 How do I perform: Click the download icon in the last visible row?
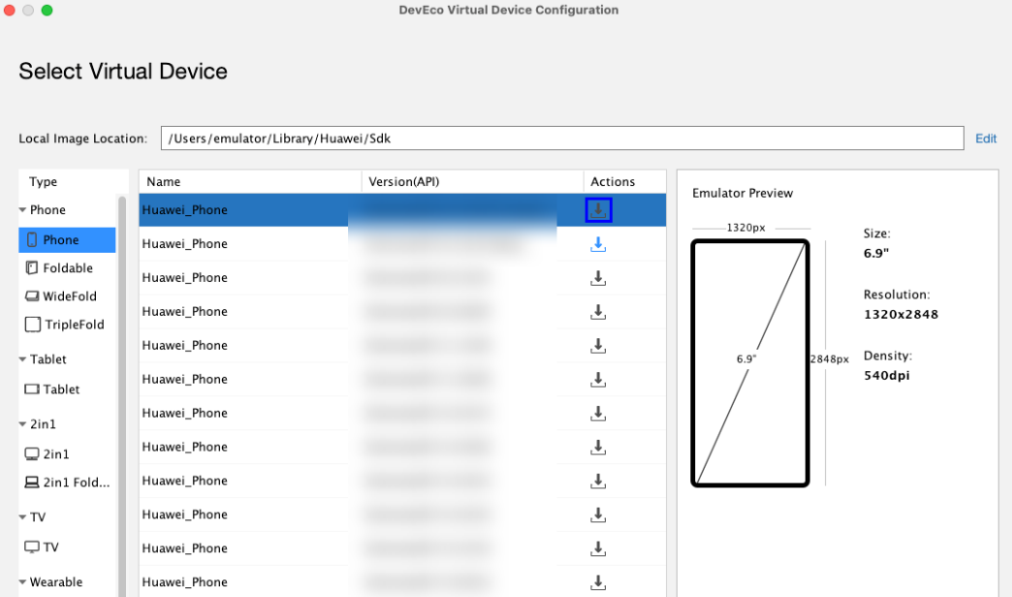(x=598, y=582)
